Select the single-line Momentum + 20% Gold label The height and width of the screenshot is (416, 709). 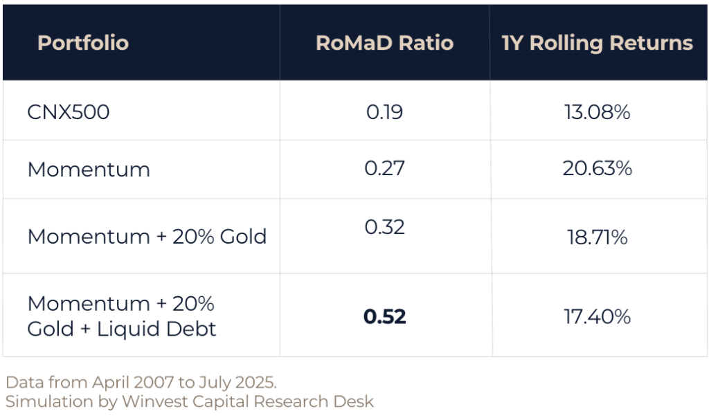tap(147, 237)
